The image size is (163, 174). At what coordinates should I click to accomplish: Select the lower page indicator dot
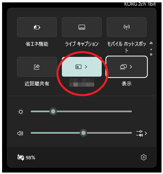click(151, 54)
